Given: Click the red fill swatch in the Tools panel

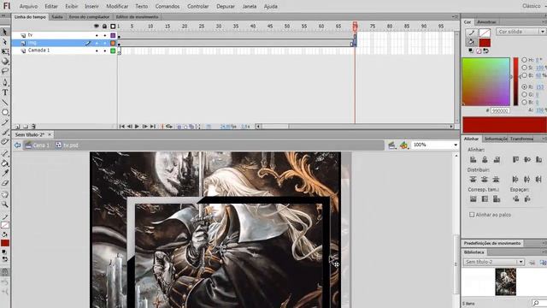Looking at the screenshot, I should point(5,243).
